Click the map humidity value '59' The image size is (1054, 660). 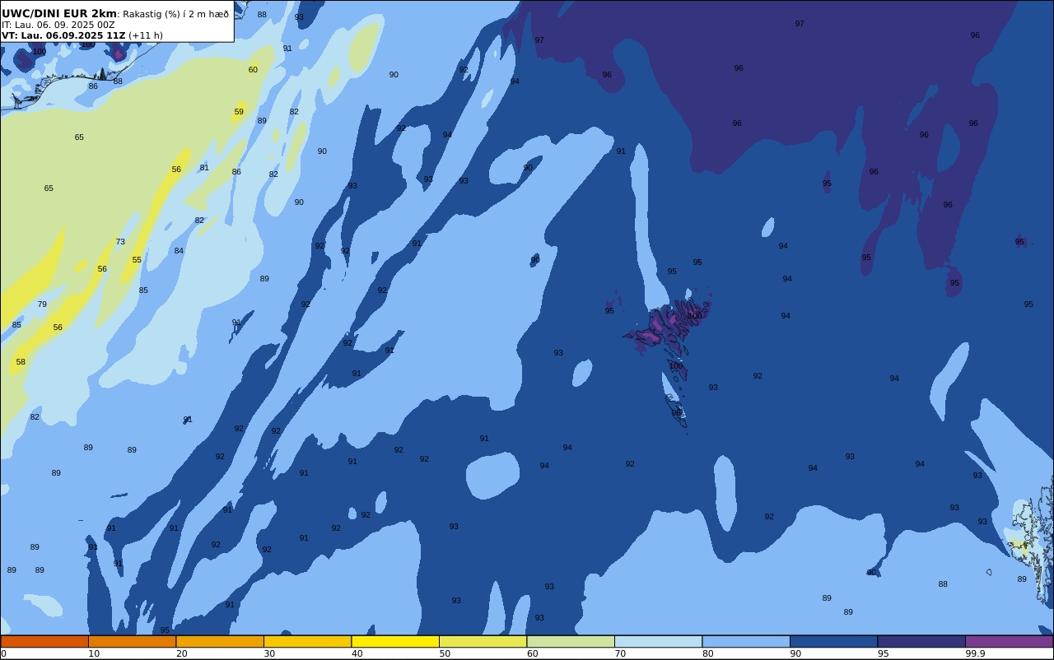pos(239,112)
